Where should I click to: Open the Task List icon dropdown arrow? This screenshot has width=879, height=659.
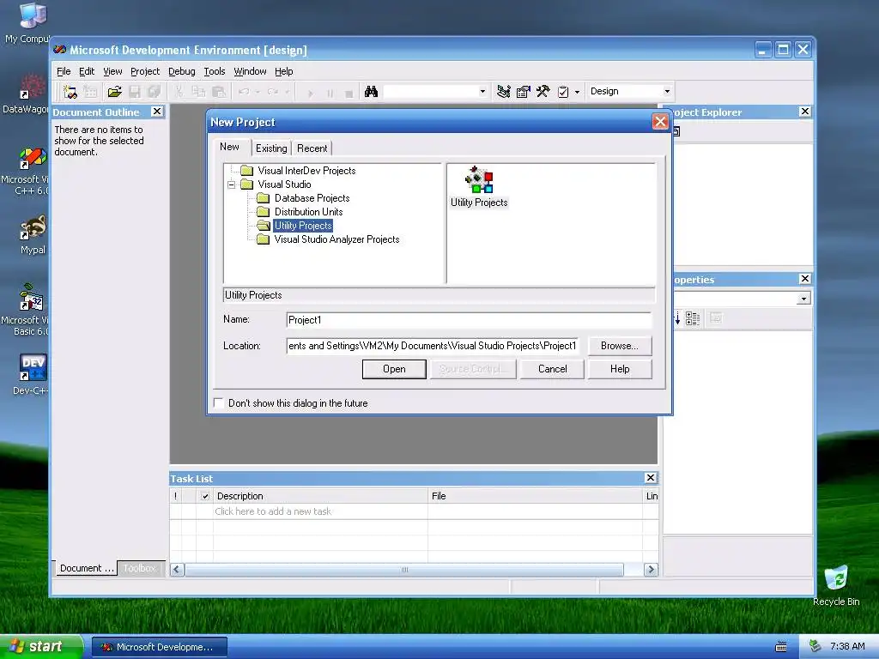click(577, 92)
